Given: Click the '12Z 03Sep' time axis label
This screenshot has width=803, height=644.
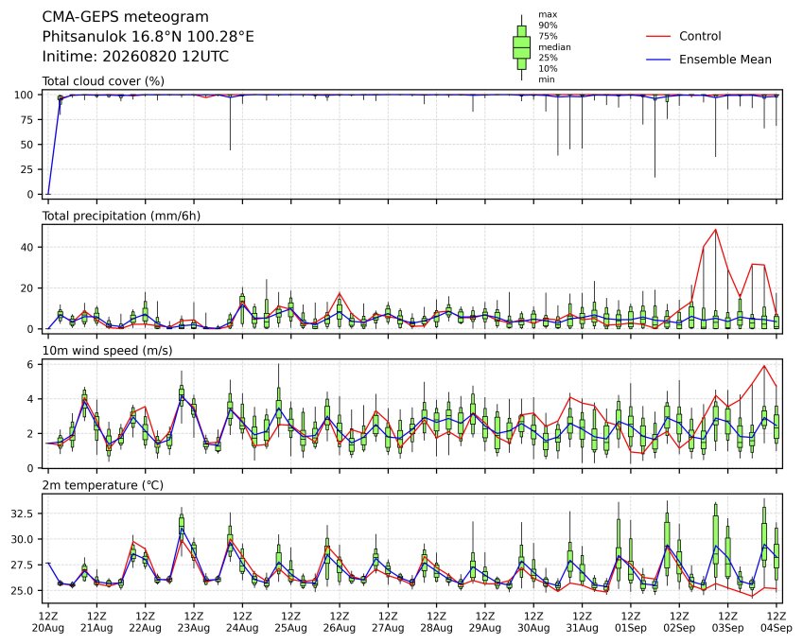Looking at the screenshot, I should pos(727,622).
